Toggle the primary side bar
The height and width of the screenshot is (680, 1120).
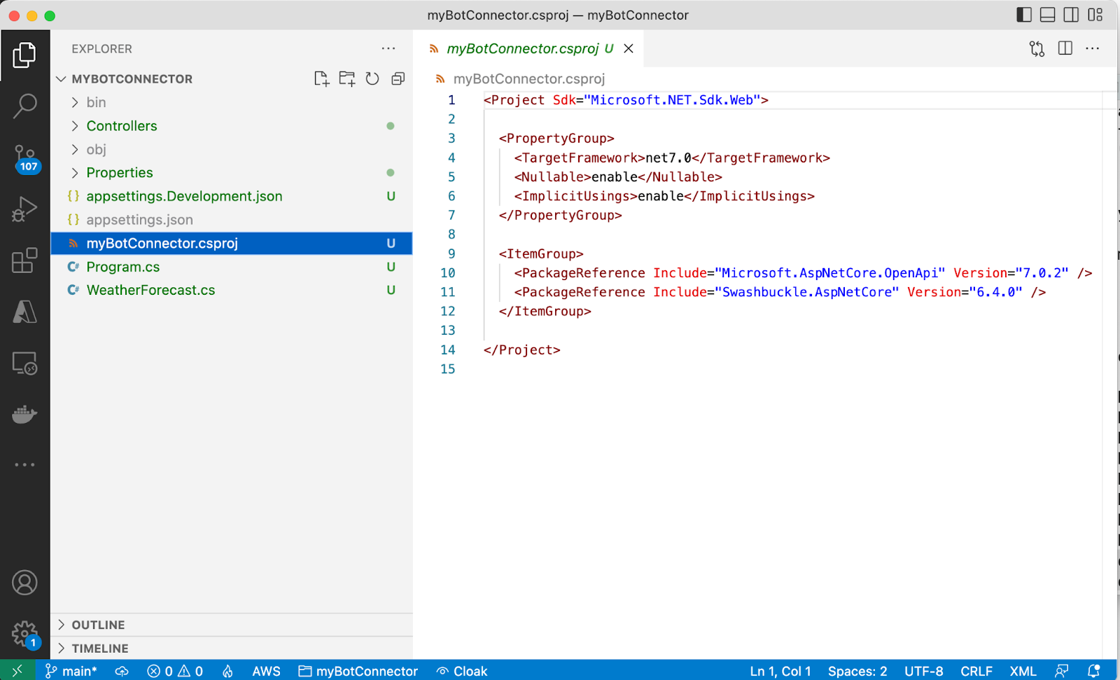tap(1024, 15)
